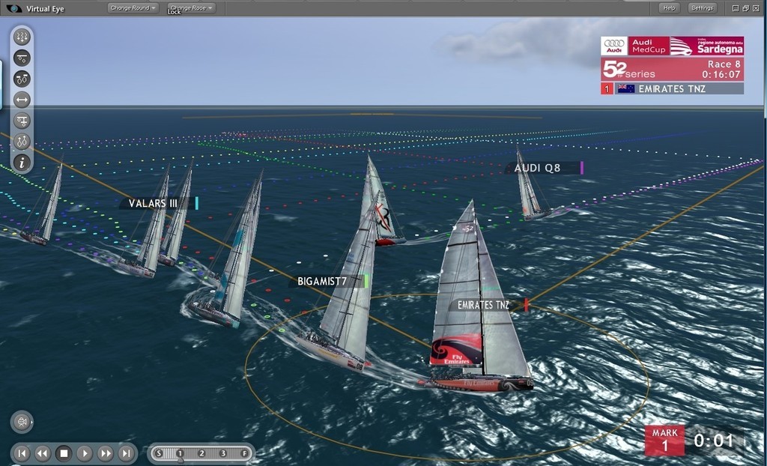Rewind the race replay

click(43, 453)
